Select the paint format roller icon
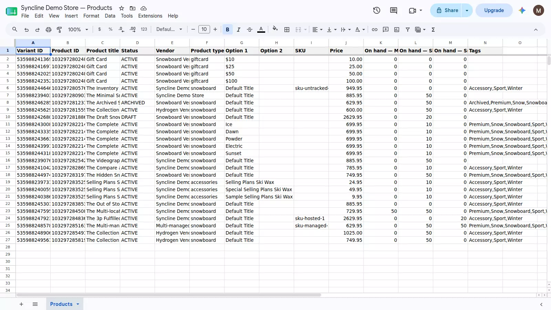Viewport: 551px width, 310px height. pyautogui.click(x=59, y=30)
